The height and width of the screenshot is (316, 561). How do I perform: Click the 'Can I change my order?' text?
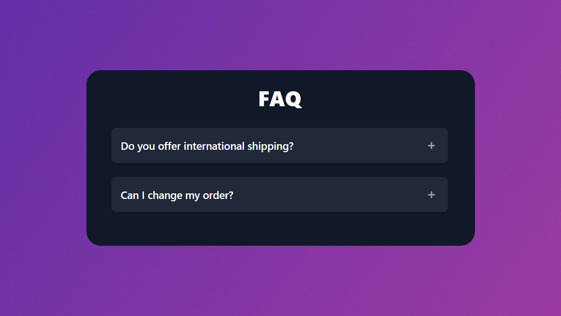click(x=177, y=195)
